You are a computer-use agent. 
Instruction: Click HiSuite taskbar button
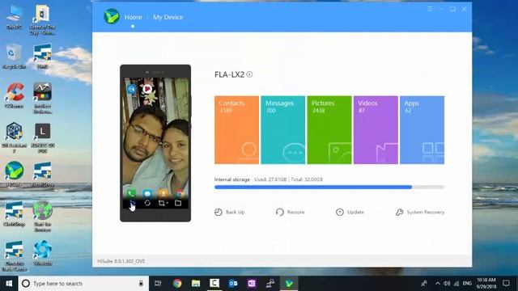pyautogui.click(x=289, y=284)
